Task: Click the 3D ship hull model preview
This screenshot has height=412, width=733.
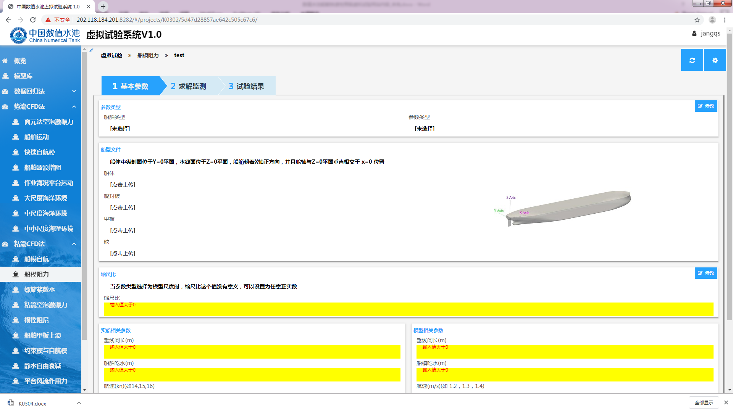Action: coord(569,207)
